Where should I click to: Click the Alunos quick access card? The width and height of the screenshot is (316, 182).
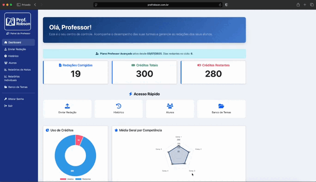click(x=170, y=109)
